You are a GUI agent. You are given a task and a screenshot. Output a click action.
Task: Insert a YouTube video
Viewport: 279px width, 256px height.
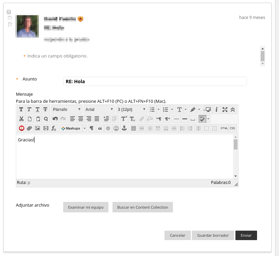21,129
